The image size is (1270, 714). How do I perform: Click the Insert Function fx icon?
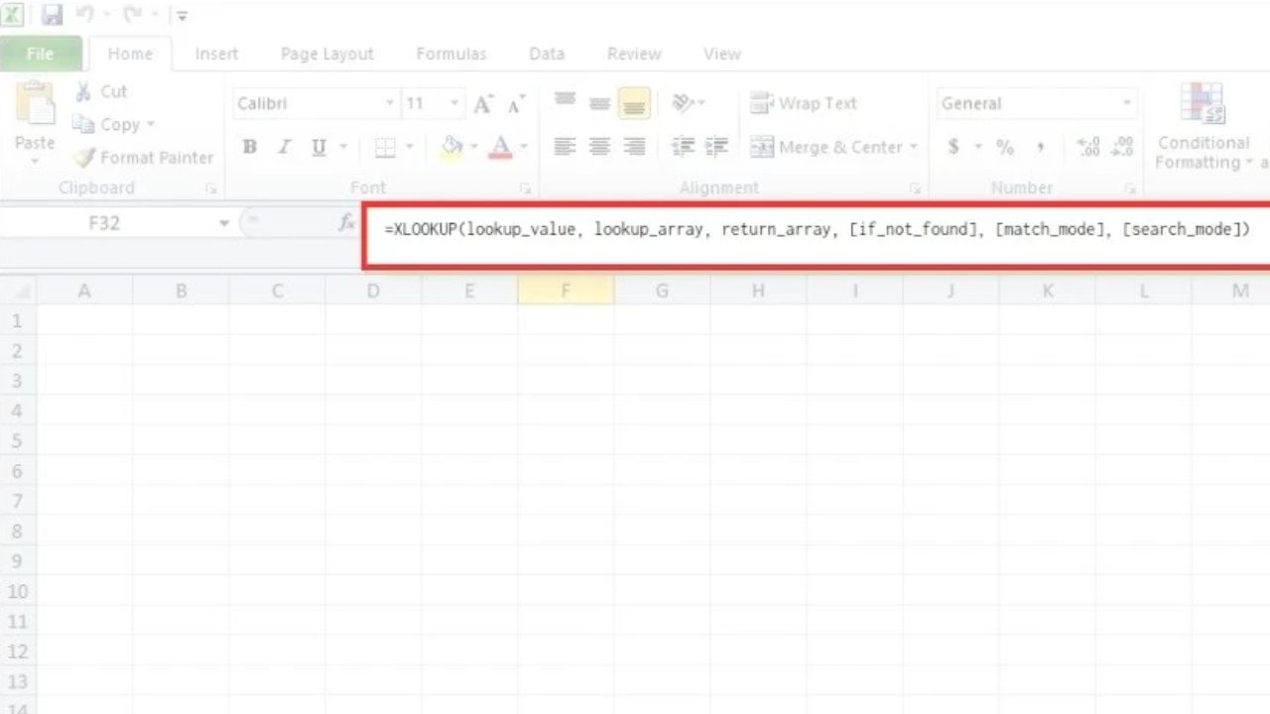coord(346,223)
